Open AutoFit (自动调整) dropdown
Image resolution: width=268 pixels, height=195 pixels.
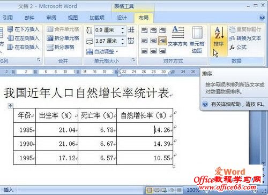coord(102,52)
